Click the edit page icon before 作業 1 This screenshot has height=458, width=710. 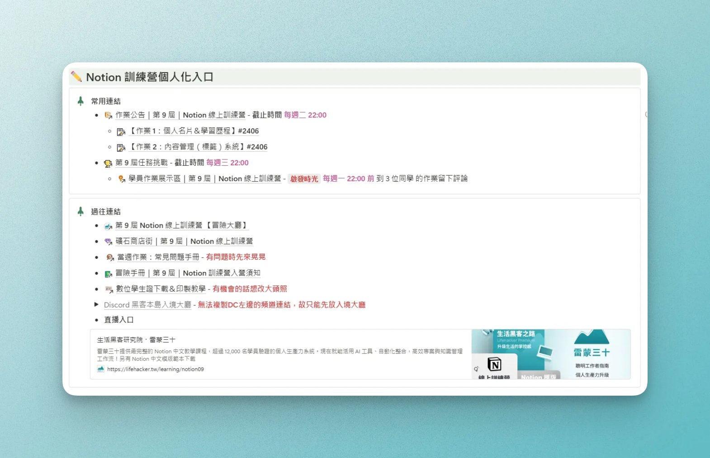tap(121, 131)
